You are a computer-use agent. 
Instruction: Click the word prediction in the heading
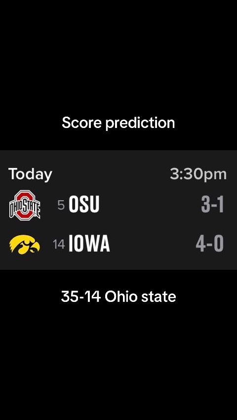coord(140,123)
